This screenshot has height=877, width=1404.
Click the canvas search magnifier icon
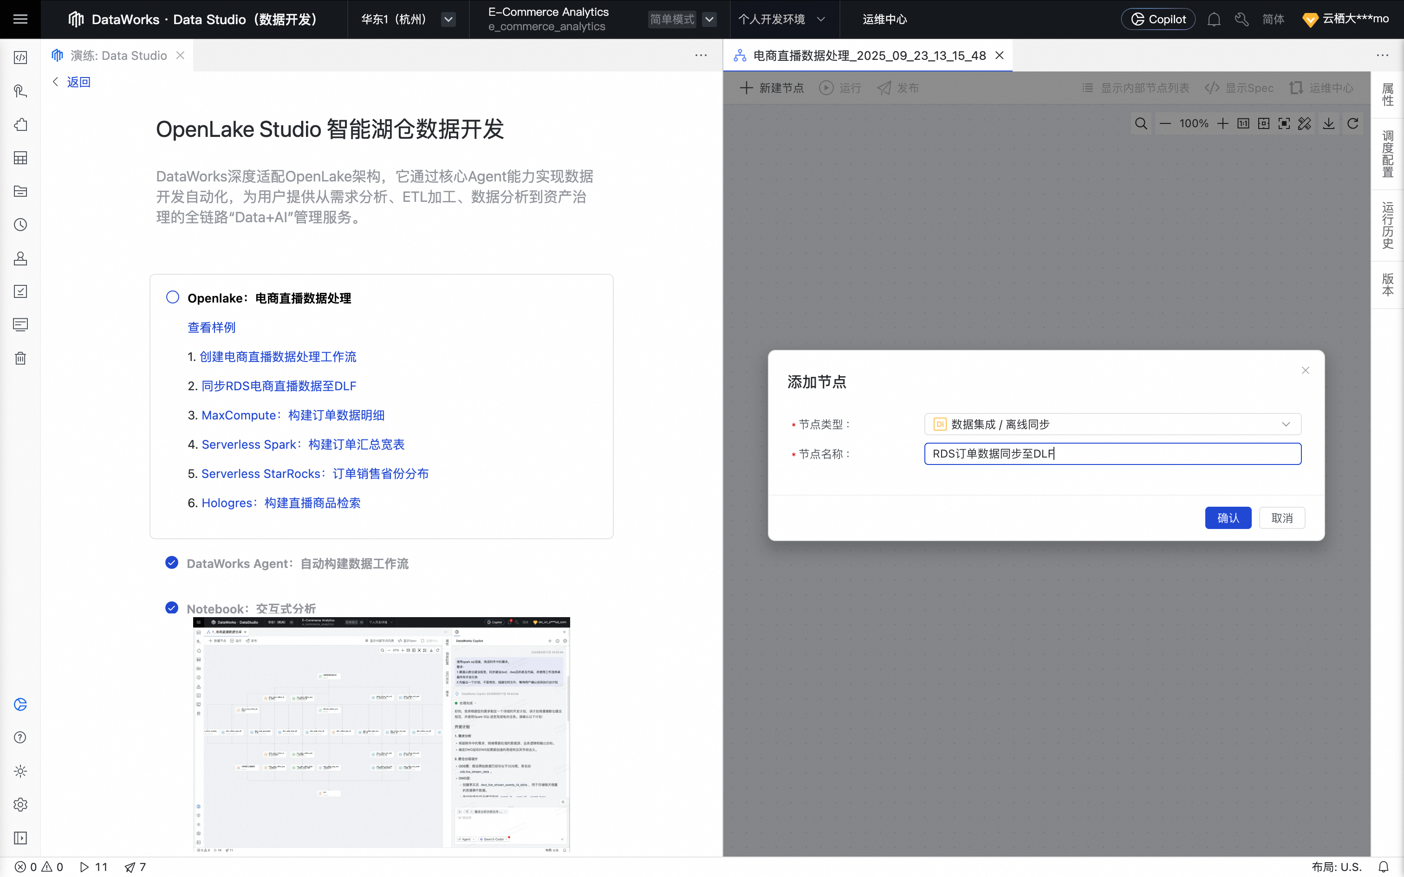pyautogui.click(x=1141, y=123)
